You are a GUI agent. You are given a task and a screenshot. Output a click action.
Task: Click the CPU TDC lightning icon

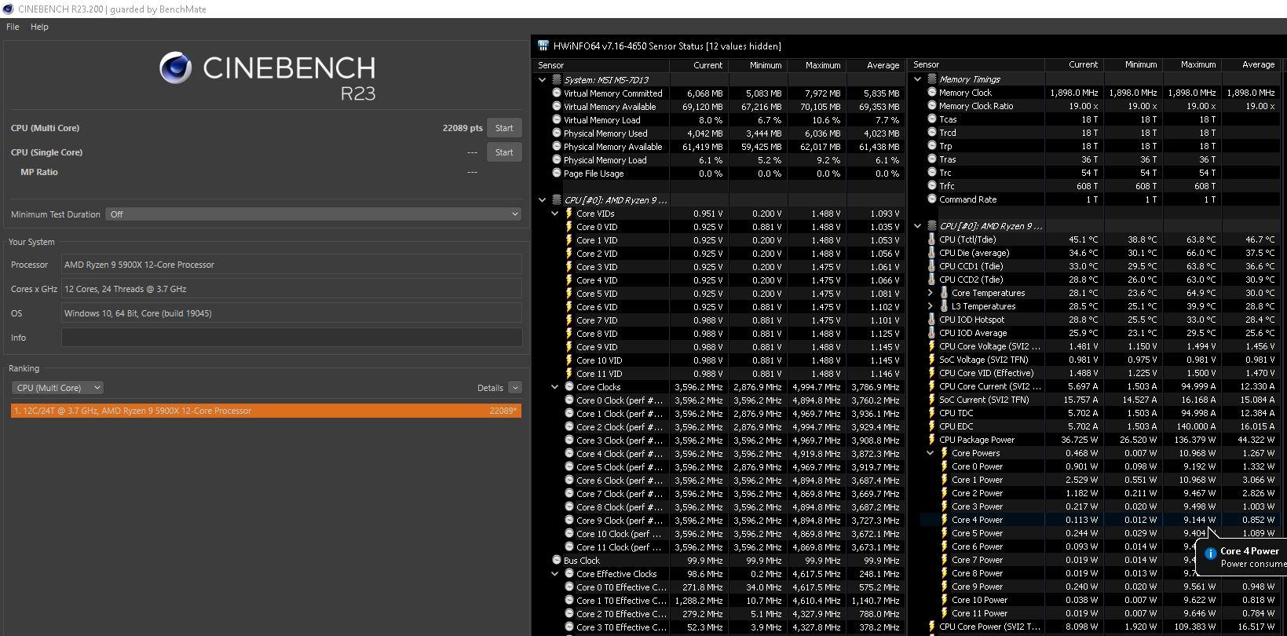pyautogui.click(x=931, y=413)
